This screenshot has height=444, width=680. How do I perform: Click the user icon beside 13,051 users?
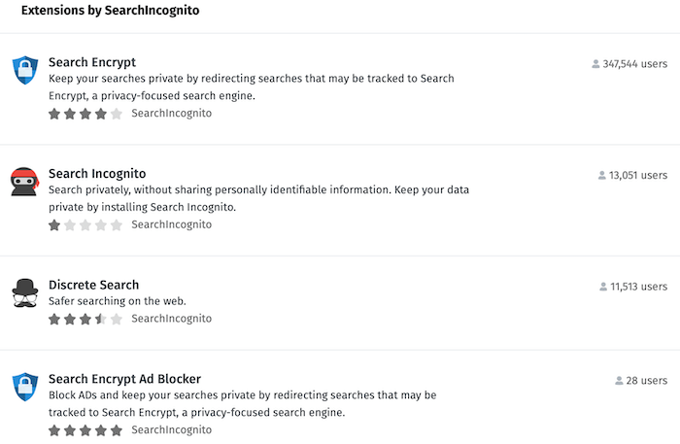click(x=602, y=175)
